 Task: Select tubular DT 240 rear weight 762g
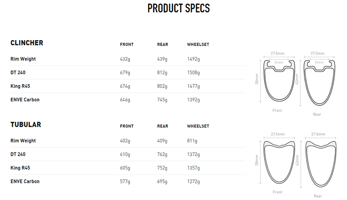click(162, 154)
